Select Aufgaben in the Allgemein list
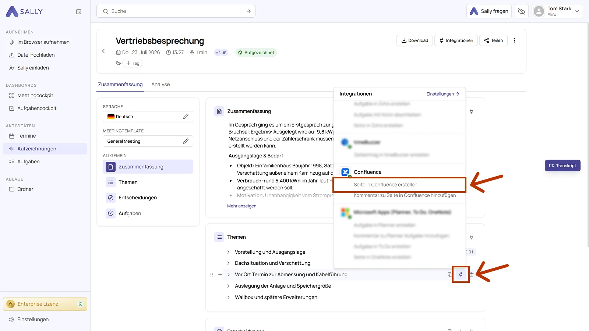 coord(148,213)
